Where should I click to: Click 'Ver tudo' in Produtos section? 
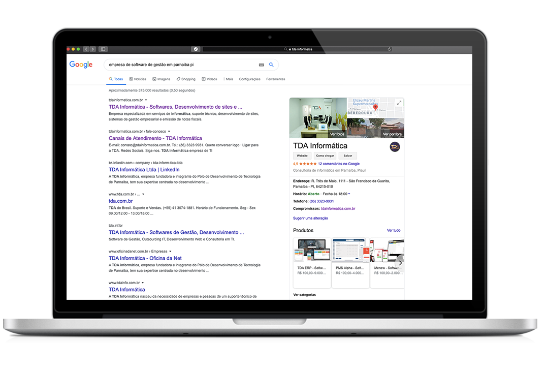pyautogui.click(x=394, y=230)
